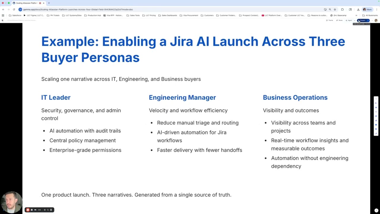Image resolution: width=380 pixels, height=214 pixels.
Task: Install app icon in address bar
Action: [325, 10]
